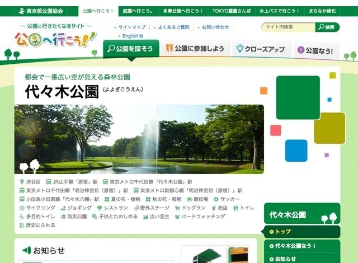This screenshot has width=358, height=263.
Task: Select トップ in the sidebar menu
Action: pyautogui.click(x=302, y=232)
